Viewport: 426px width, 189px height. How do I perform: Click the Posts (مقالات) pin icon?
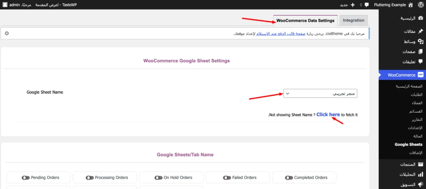pos(420,31)
